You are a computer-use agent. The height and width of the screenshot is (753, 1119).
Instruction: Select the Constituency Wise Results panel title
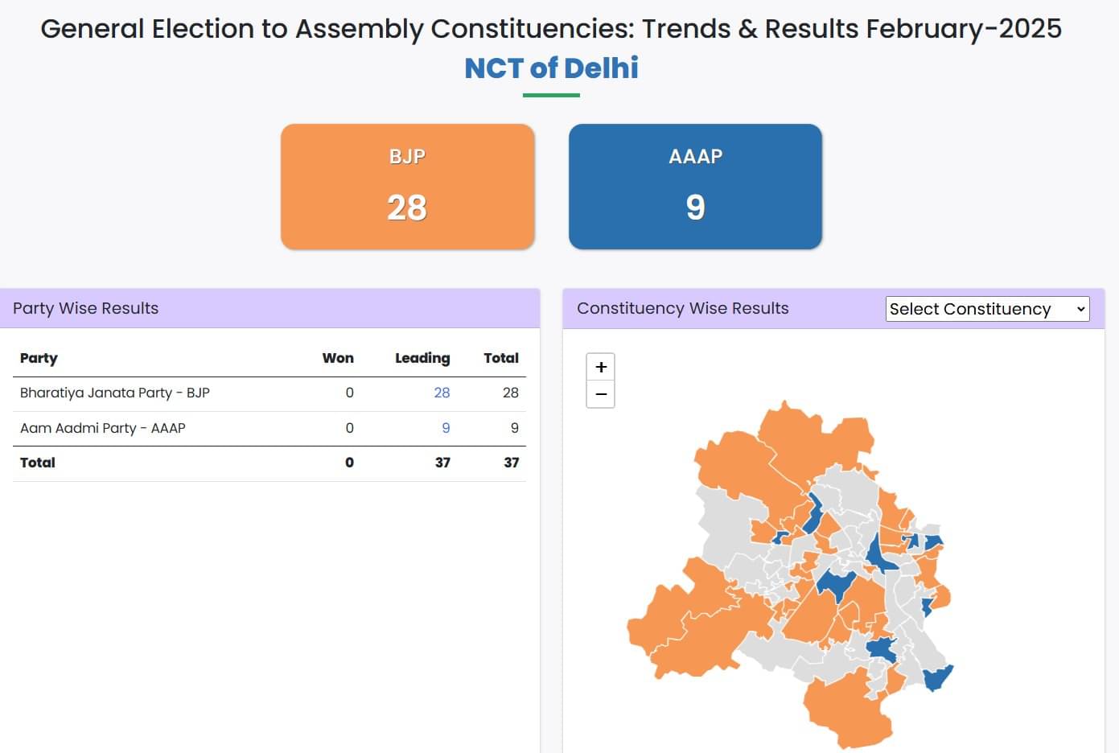coord(682,308)
